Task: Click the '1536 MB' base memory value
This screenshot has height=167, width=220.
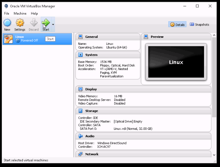Action: (x=106, y=62)
